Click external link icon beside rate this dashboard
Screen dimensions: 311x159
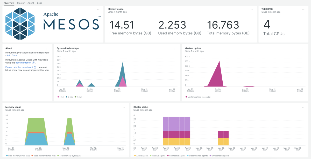tap(35, 67)
